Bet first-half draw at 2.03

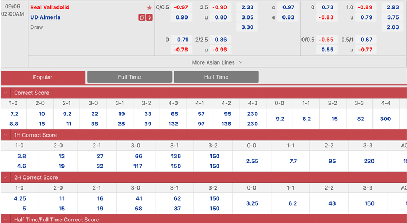tap(392, 27)
